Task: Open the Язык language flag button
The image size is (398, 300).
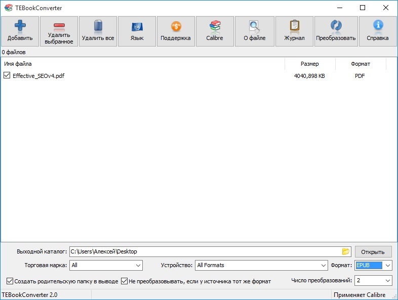Action: [137, 31]
